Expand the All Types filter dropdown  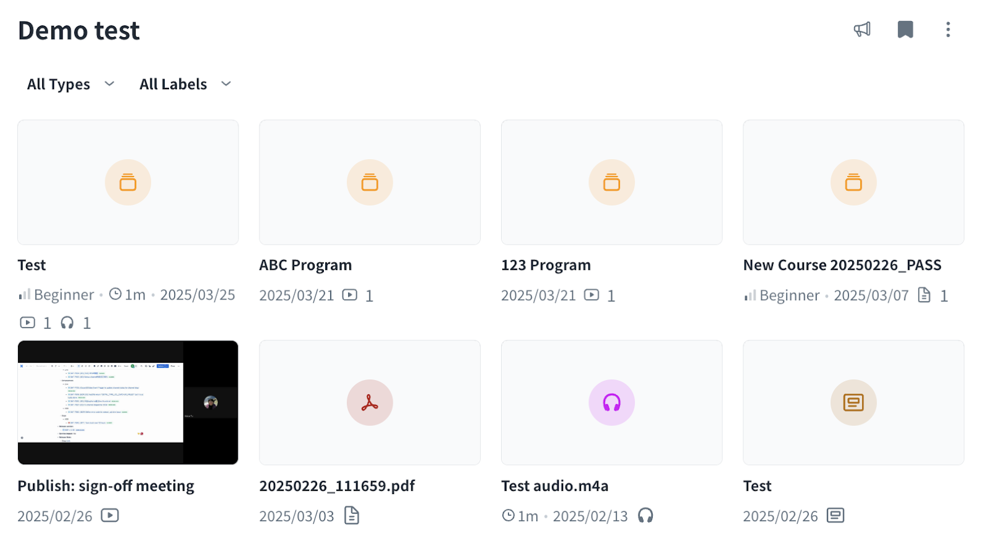coord(71,84)
